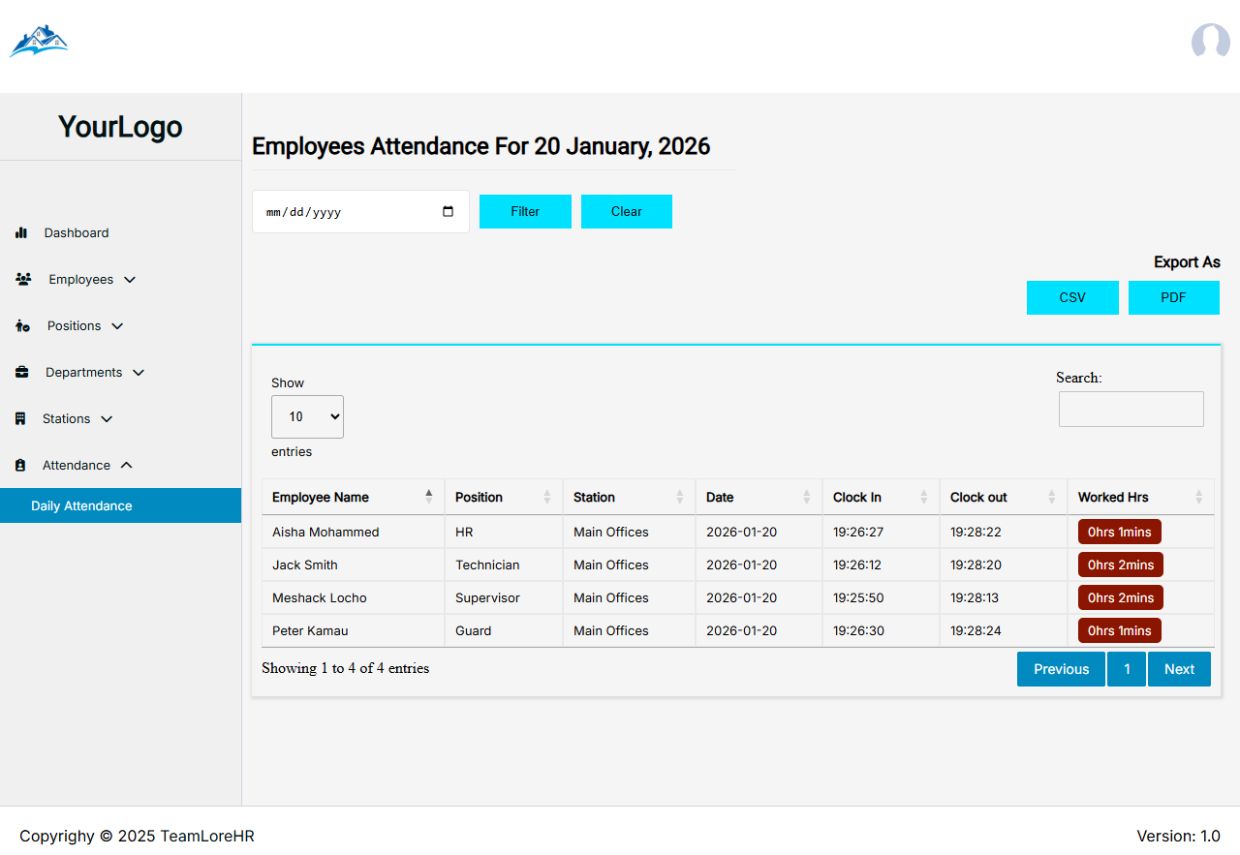Open the Show entries dropdown

(x=307, y=416)
